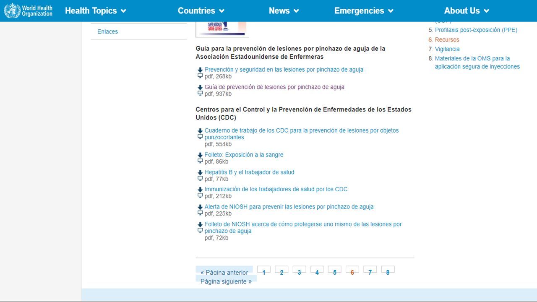
Task: Open the Emergencies menu
Action: click(364, 11)
